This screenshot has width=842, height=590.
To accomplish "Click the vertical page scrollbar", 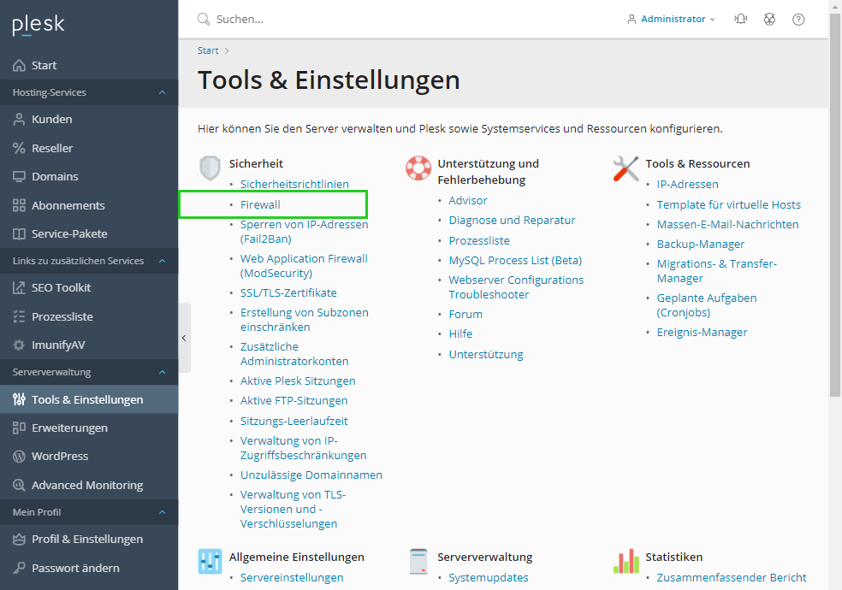I will [x=835, y=204].
